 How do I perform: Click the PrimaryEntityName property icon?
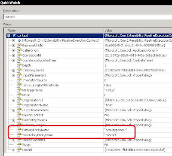tap(19, 130)
